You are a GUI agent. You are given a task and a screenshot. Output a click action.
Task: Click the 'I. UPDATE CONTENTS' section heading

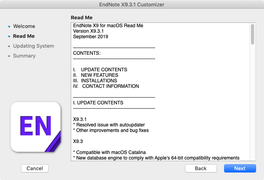(x=98, y=103)
